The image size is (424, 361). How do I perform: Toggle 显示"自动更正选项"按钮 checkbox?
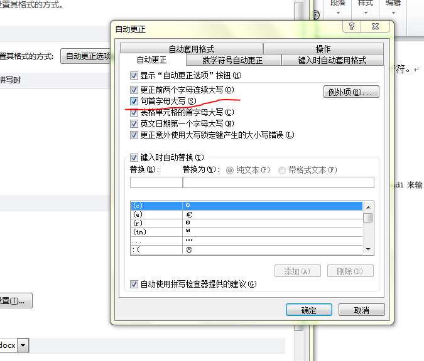[134, 75]
